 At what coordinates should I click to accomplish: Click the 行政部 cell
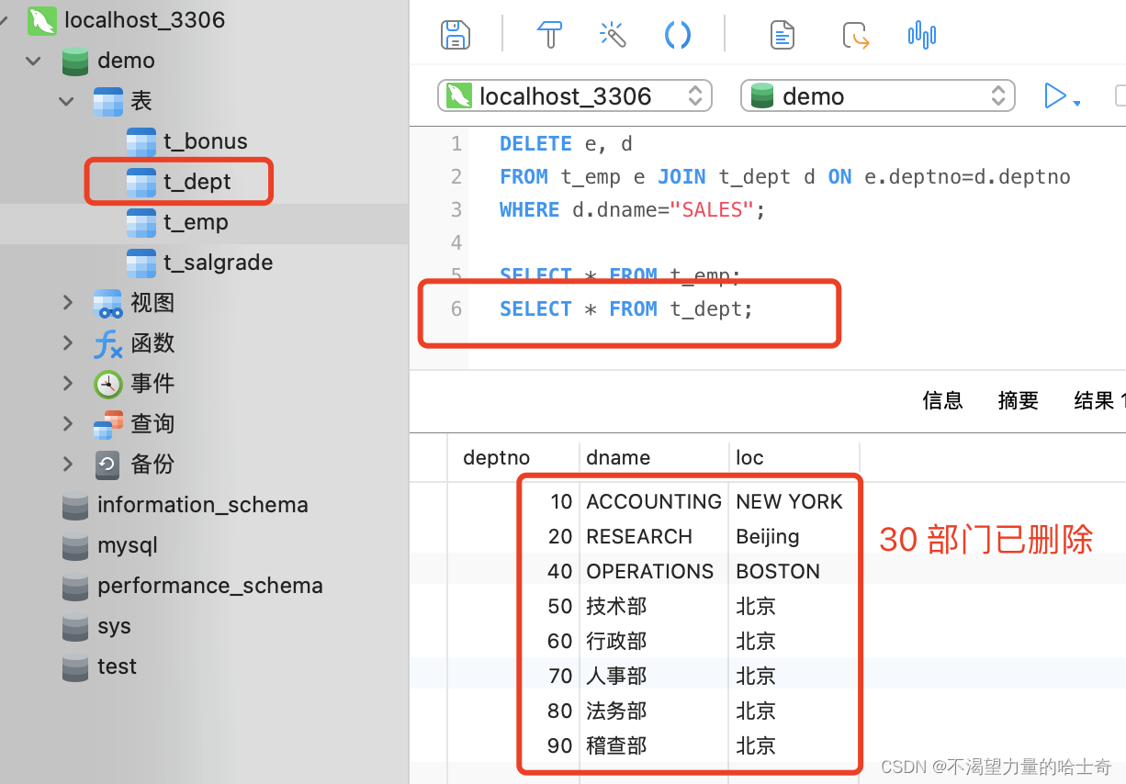tap(616, 641)
